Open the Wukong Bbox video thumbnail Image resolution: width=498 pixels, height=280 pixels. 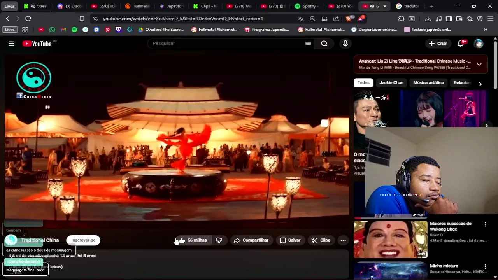(x=391, y=240)
